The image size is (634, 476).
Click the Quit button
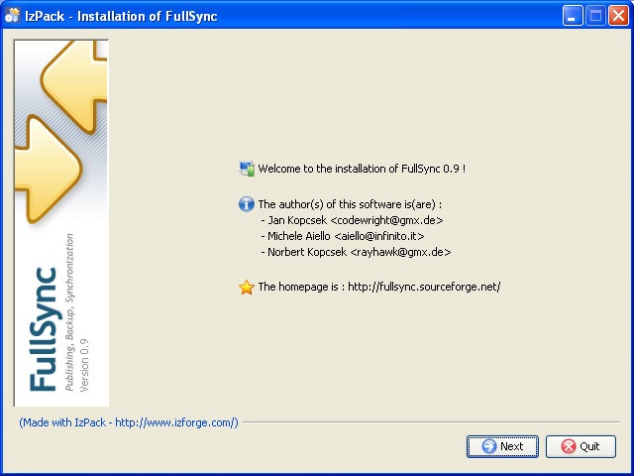[x=581, y=446]
